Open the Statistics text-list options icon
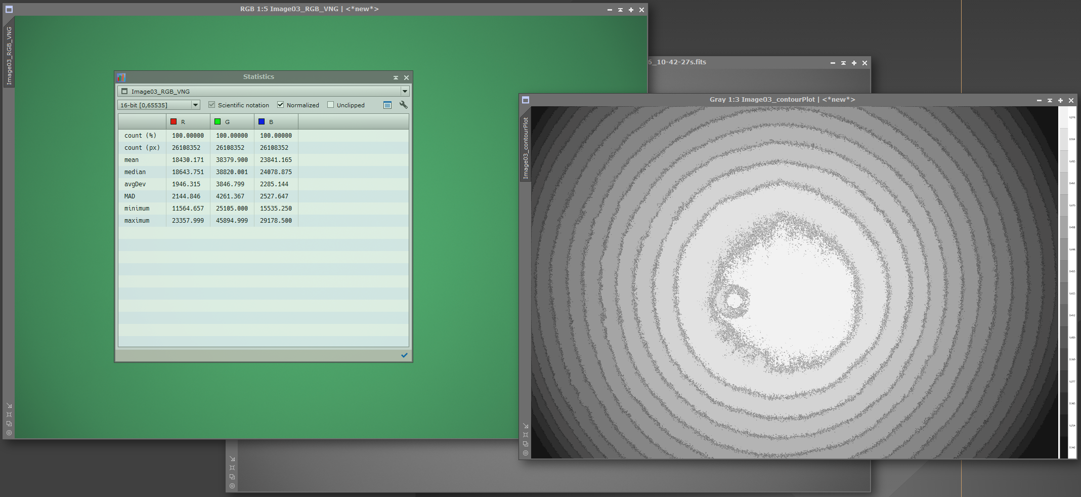Image resolution: width=1081 pixels, height=497 pixels. (387, 105)
